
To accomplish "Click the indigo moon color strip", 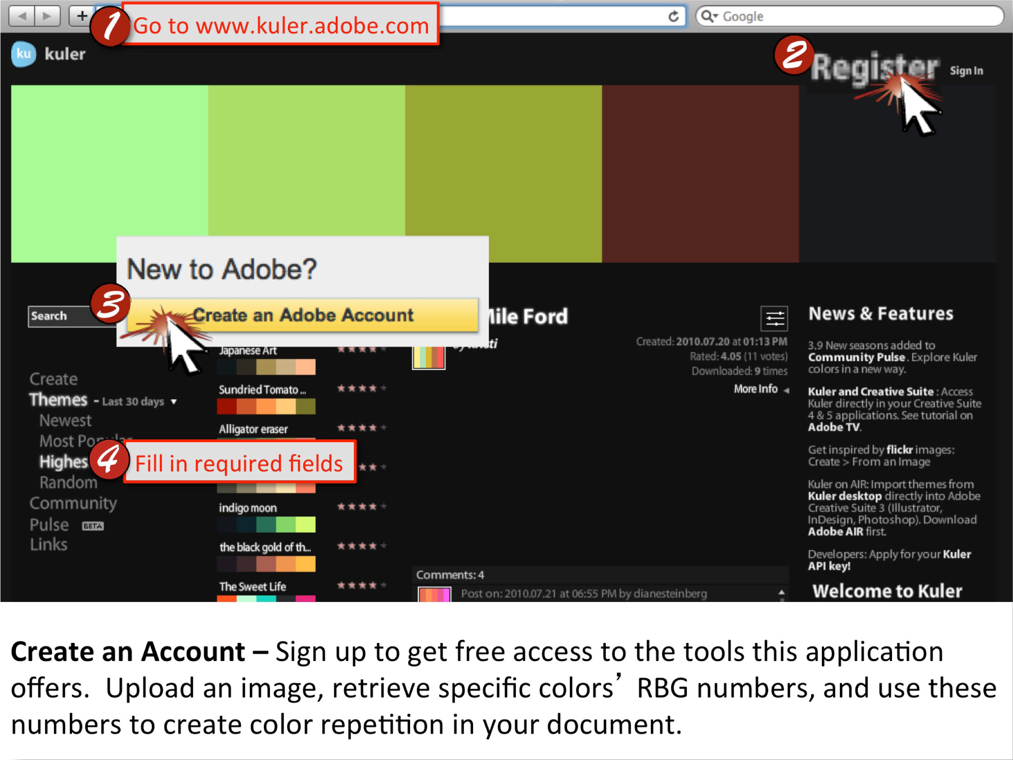I will [266, 525].
